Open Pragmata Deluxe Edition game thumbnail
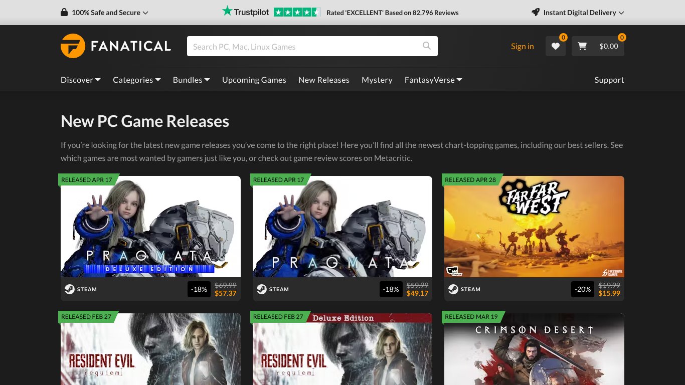The height and width of the screenshot is (385, 685). (x=150, y=227)
